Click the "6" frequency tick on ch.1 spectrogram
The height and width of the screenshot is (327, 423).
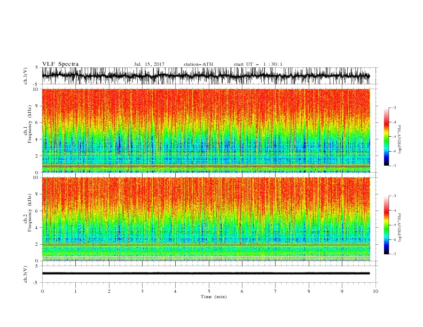click(x=37, y=122)
